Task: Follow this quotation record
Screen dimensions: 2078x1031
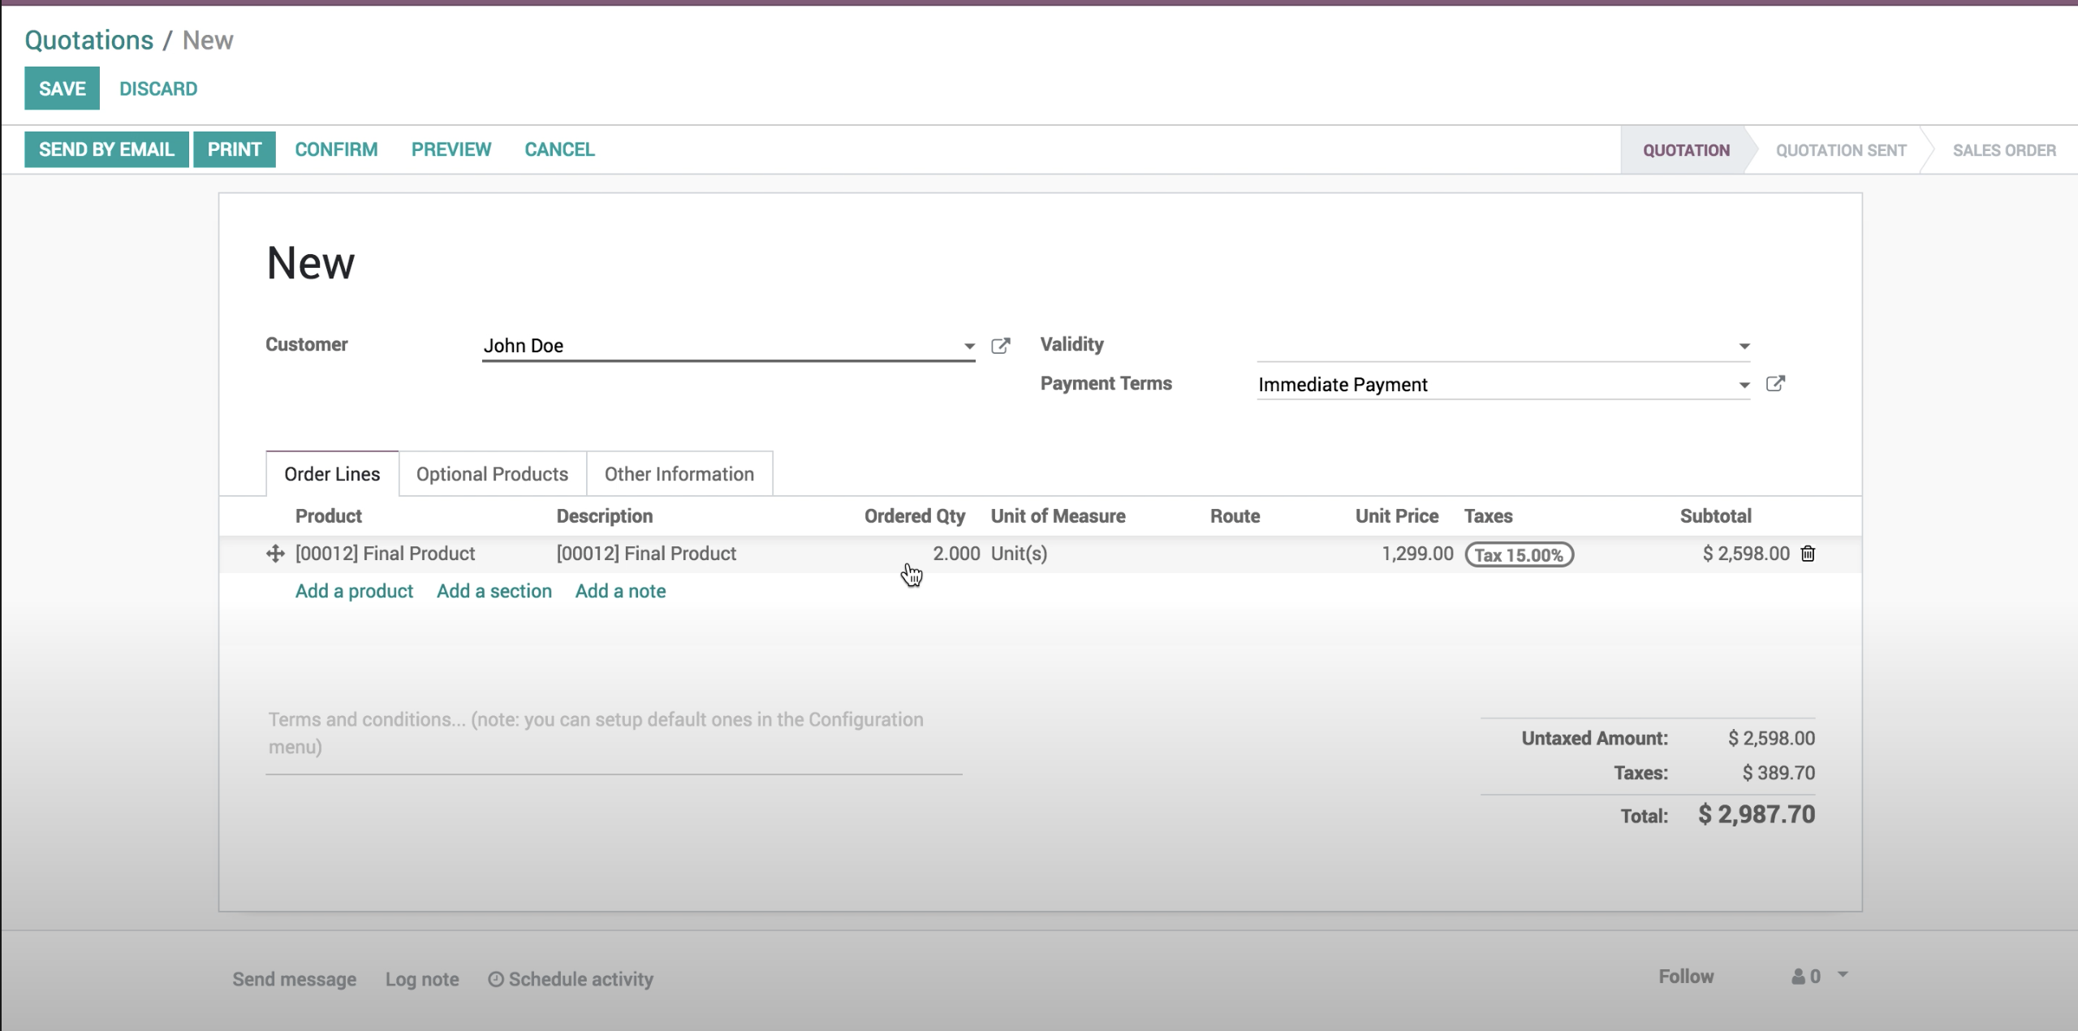Action: 1687,977
